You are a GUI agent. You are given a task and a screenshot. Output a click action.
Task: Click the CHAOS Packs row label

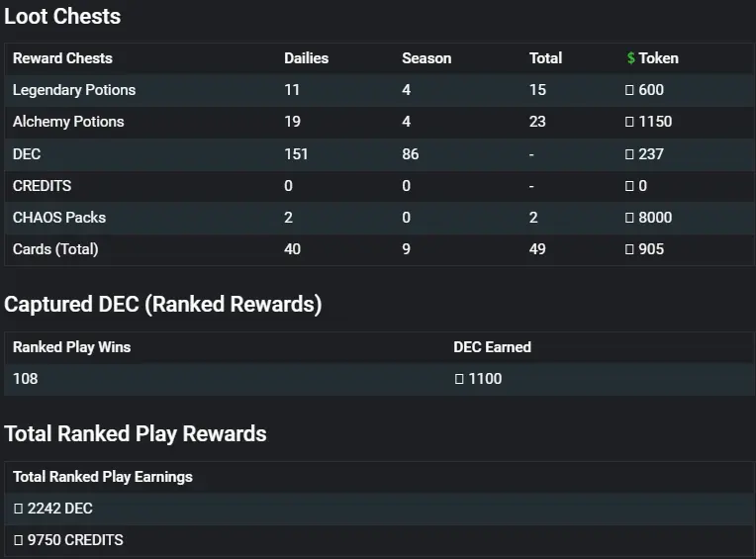pos(59,218)
